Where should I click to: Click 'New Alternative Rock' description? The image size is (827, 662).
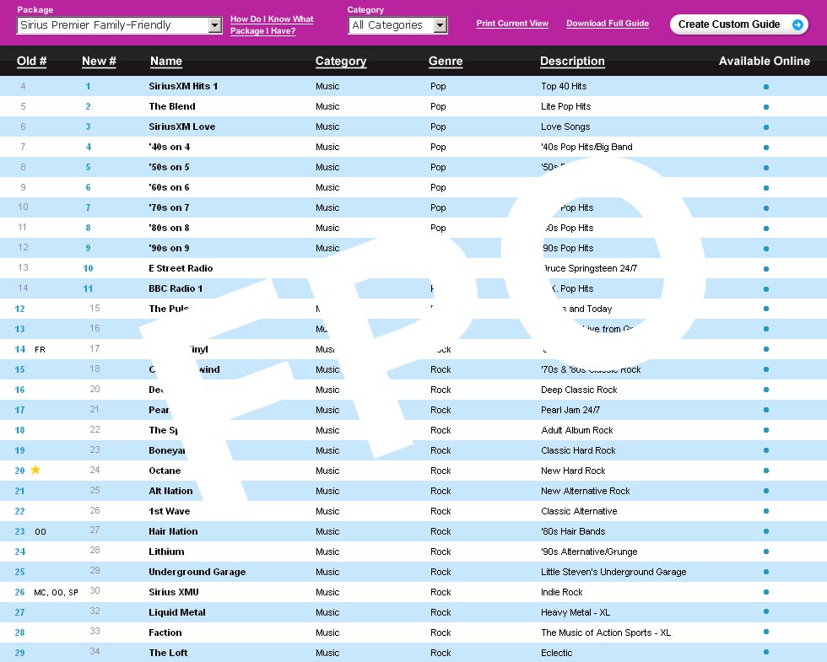586,491
